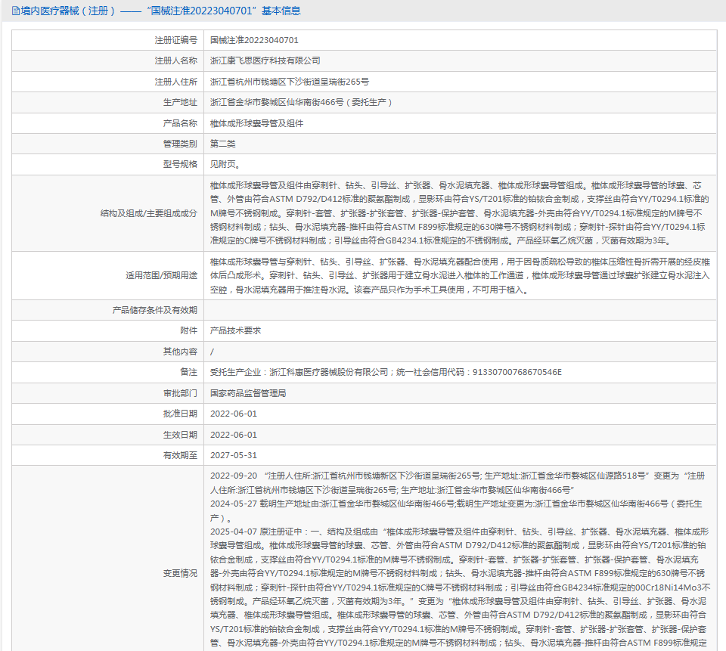Click the page title heading 境内医疗器械（注册）
Image resolution: width=726 pixels, height=651 pixels.
point(68,11)
